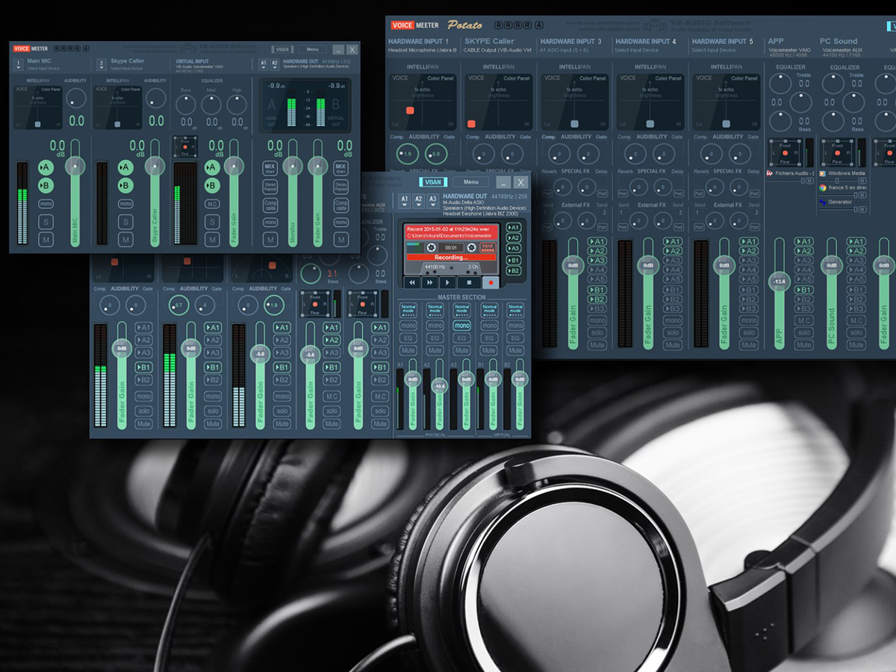Screen dimensions: 896x672
Task: Click the 'Recording...' status bar on the cassette
Action: 451,258
